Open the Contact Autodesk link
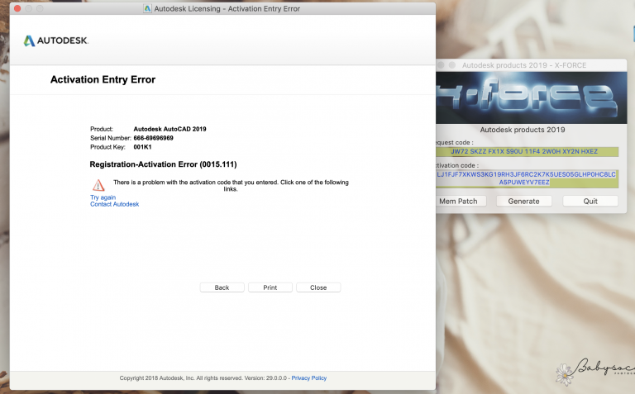This screenshot has width=635, height=394. [115, 204]
